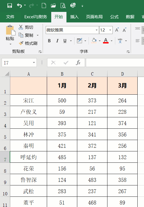Image resolution: width=144 pixels, height=207 pixels.
Task: Click the confirm checkmark in formula bar
Action: [x=66, y=63]
